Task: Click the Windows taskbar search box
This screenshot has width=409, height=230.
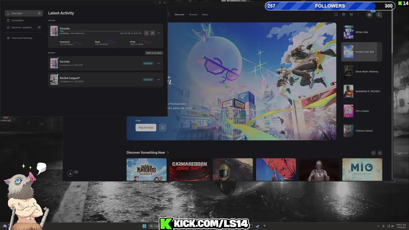Action: click(x=154, y=226)
